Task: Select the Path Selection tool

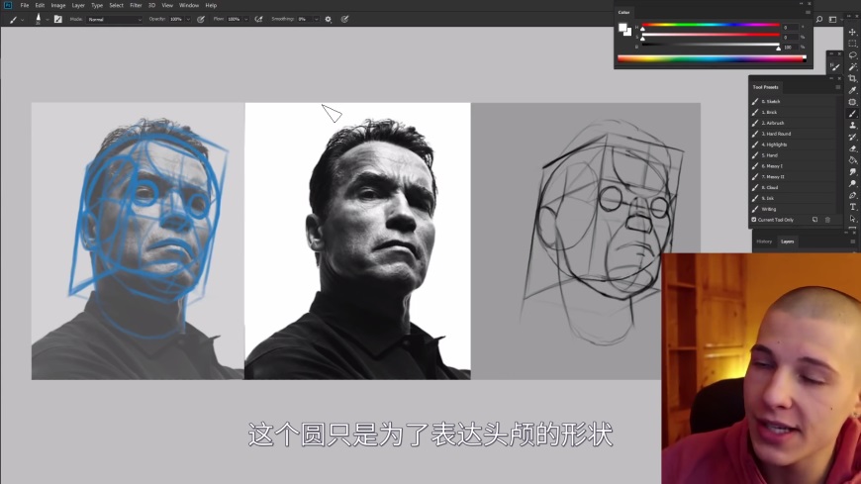Action: pyautogui.click(x=852, y=219)
